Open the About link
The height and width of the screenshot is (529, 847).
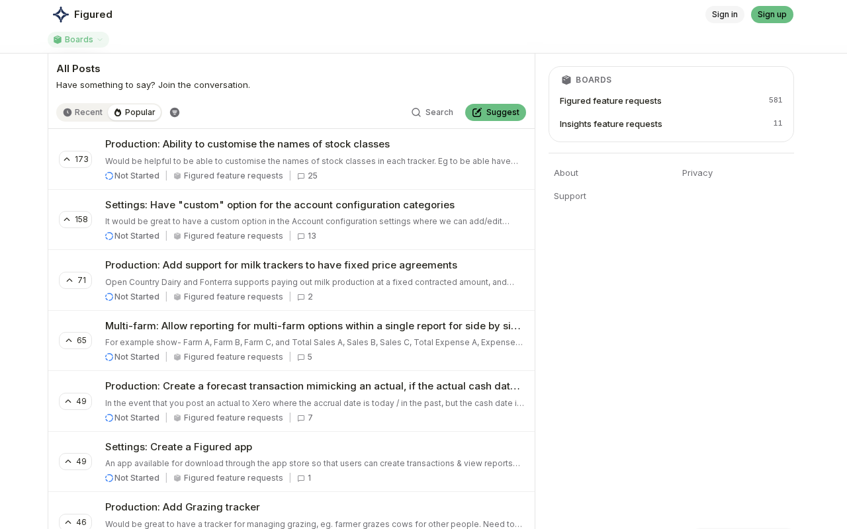[566, 173]
